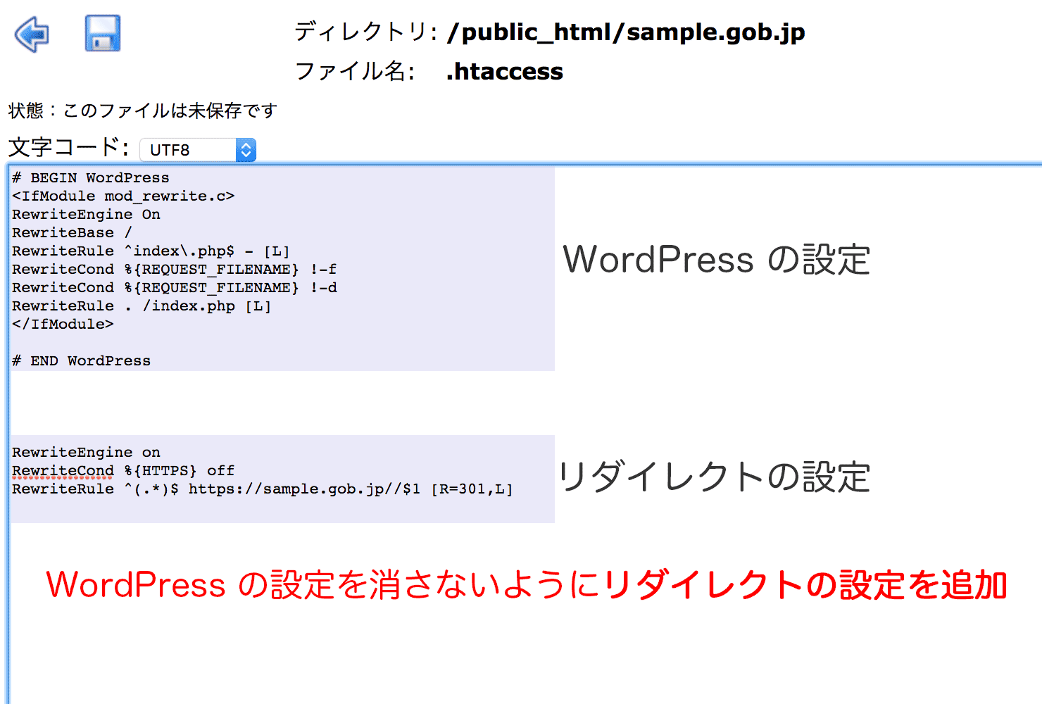Screen dimensions: 1042x704
Task: Save the file with floppy disk icon
Action: 103,33
